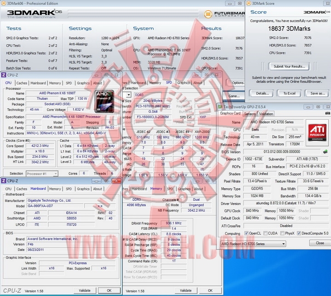Click Validate in the CPU-Z Mainboard window
The height and width of the screenshot is (296, 331).
pos(85,290)
